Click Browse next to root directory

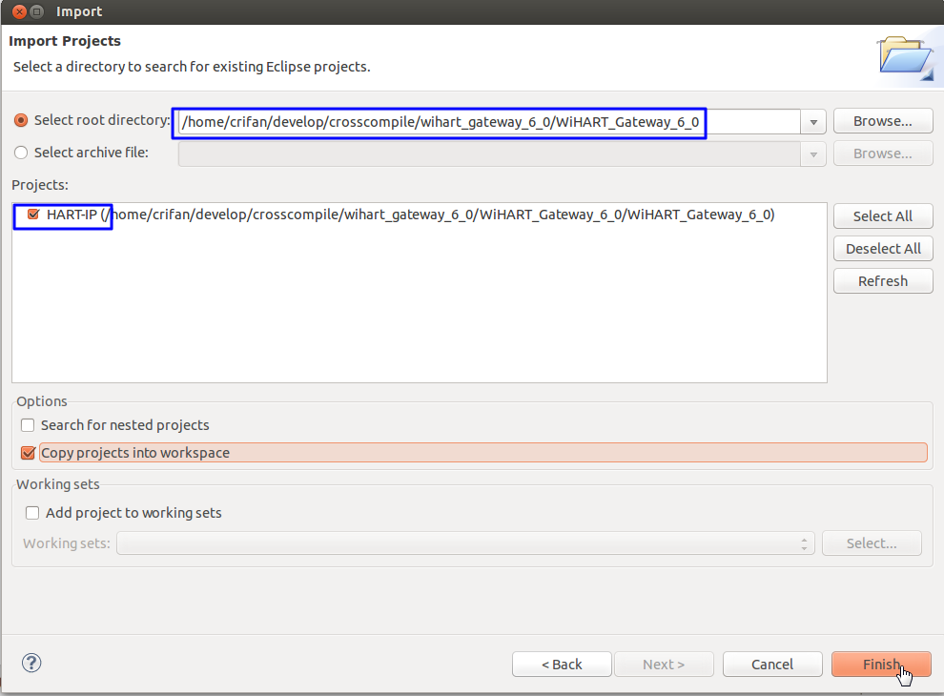883,121
